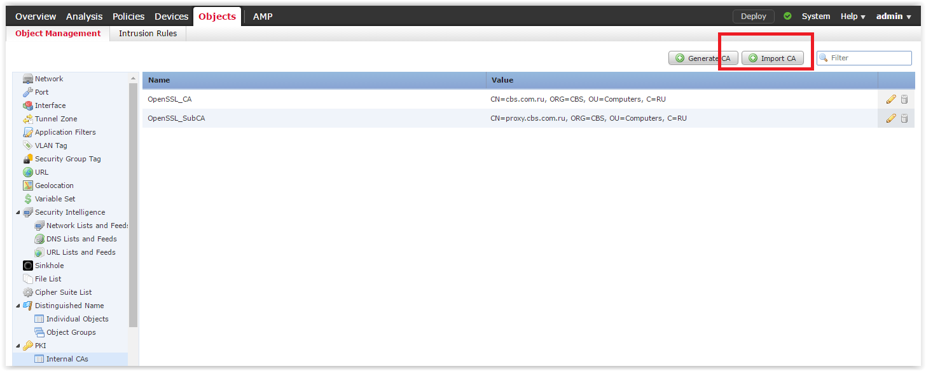Viewport: 926px width, 371px height.
Task: Click the Value column header
Action: (x=682, y=80)
